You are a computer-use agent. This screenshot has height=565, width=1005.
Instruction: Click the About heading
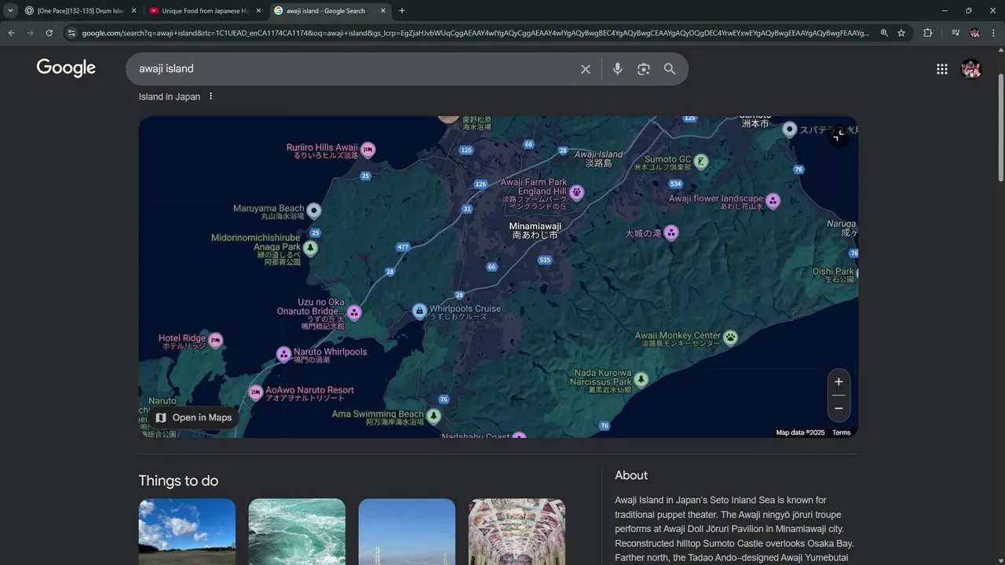631,476
